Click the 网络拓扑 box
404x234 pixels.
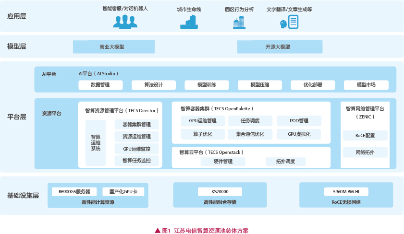[365, 152]
